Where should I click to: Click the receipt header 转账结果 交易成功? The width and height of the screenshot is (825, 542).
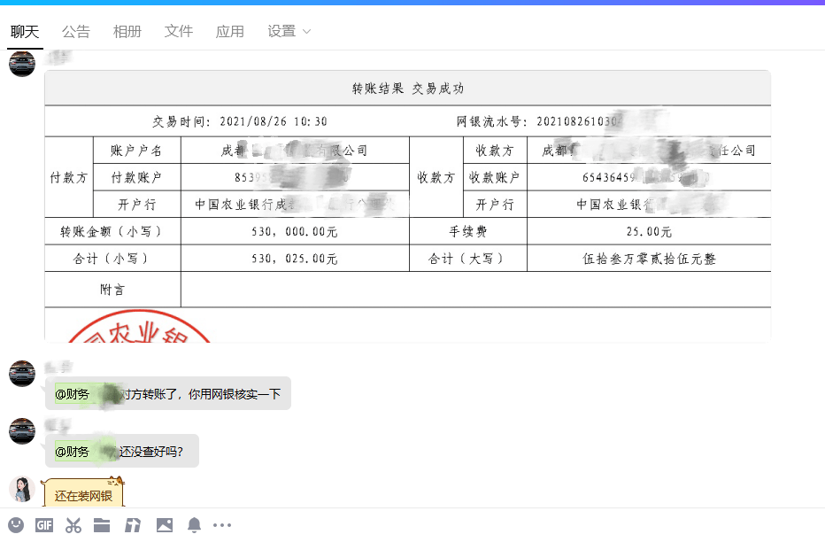pos(408,89)
